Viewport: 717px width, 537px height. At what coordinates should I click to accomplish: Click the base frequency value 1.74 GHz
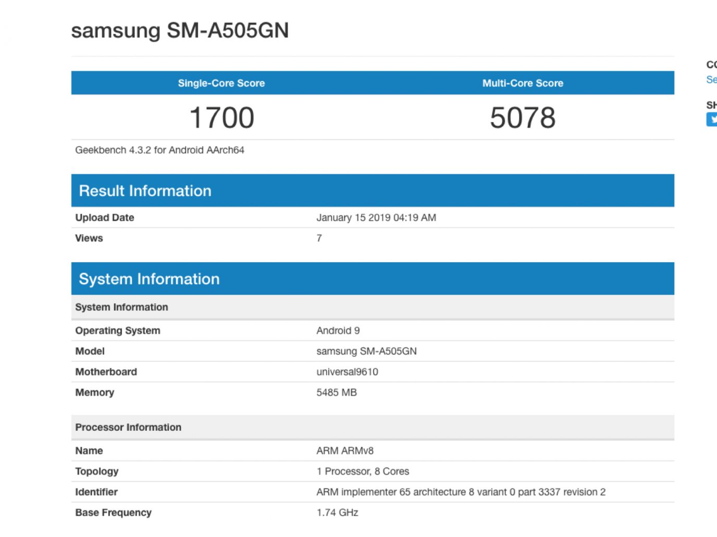337,513
